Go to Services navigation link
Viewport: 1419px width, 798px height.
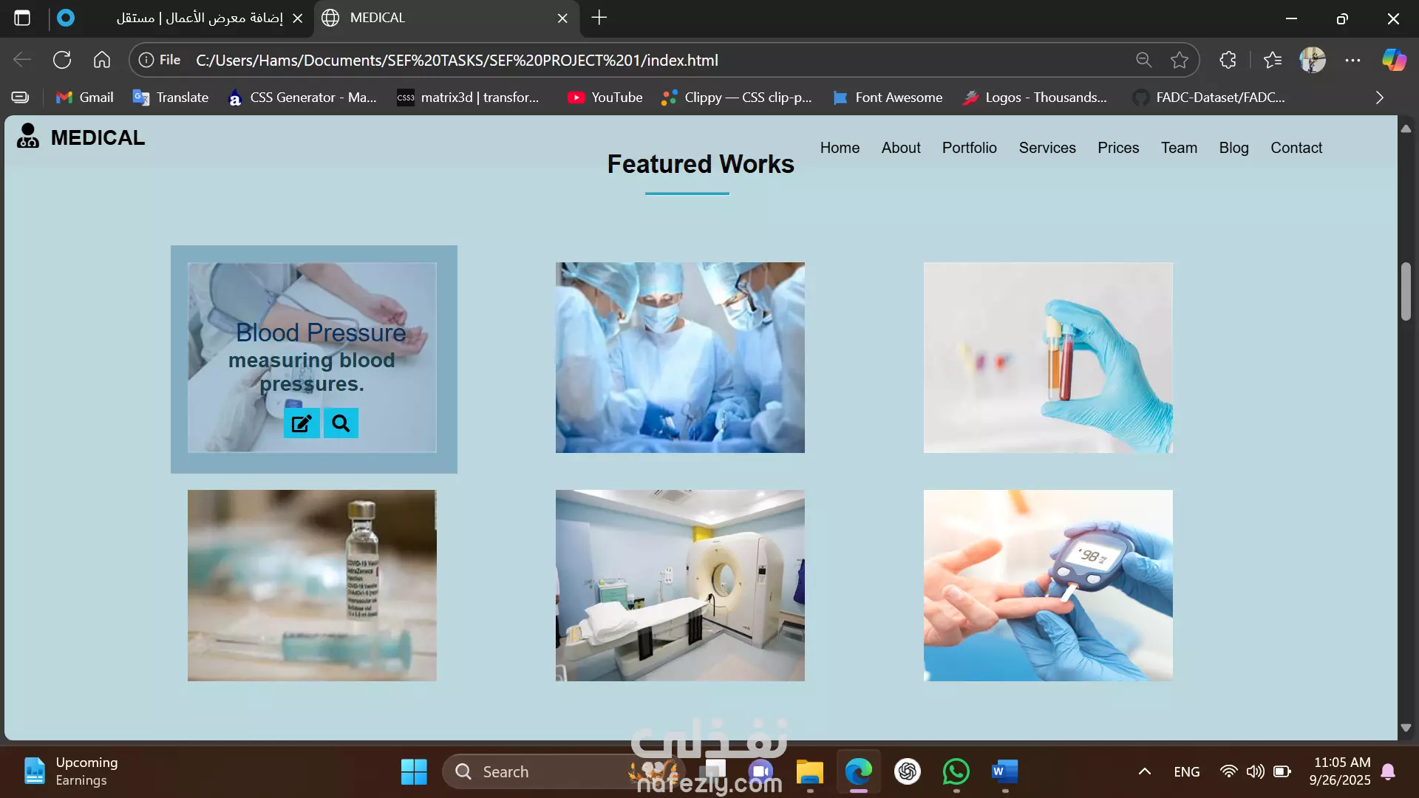pyautogui.click(x=1047, y=148)
